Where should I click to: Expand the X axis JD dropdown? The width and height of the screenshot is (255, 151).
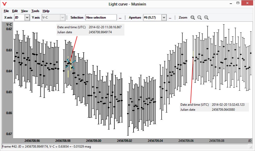(27, 18)
